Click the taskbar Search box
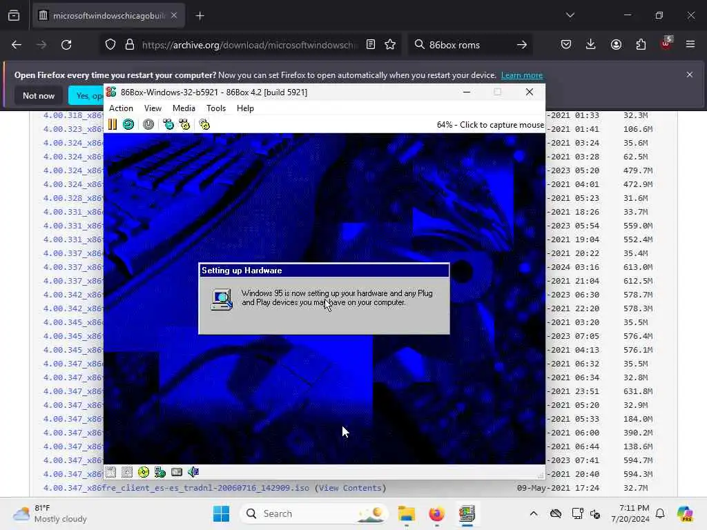Viewport: 707px width, 530px height. point(315,513)
